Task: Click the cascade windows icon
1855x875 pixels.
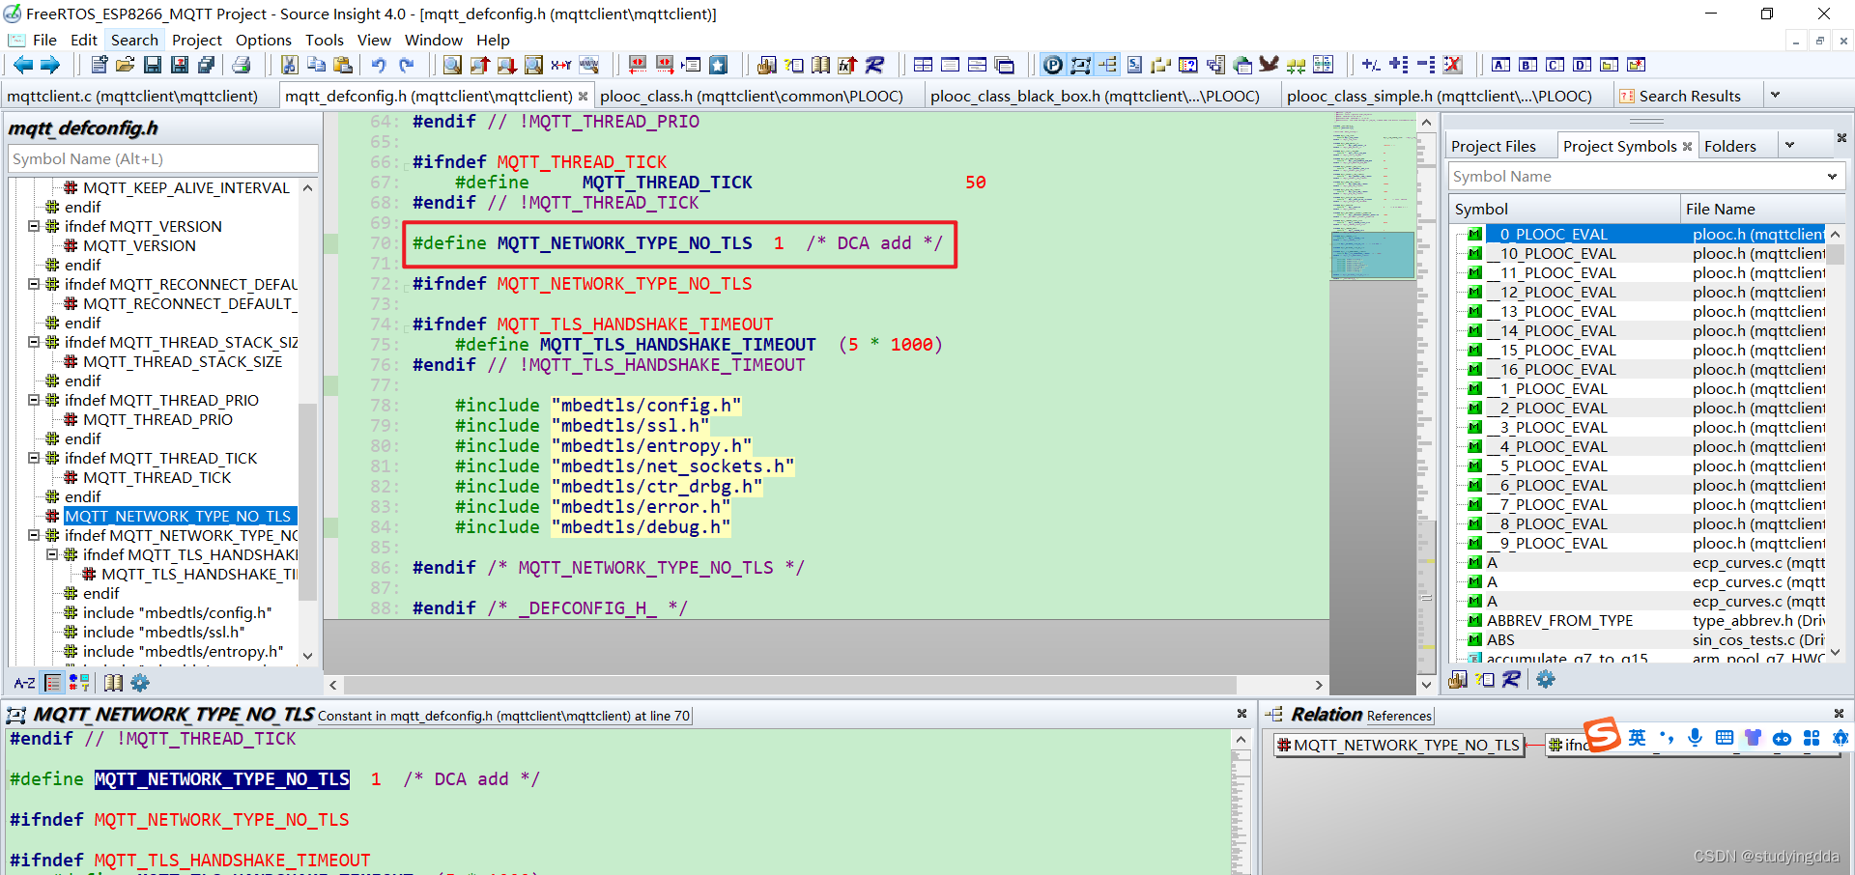Action: click(x=1005, y=65)
